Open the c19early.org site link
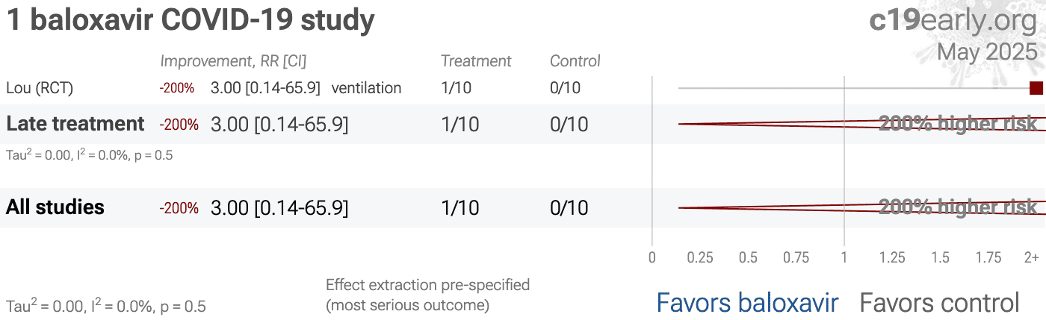1046x320 pixels. click(953, 20)
